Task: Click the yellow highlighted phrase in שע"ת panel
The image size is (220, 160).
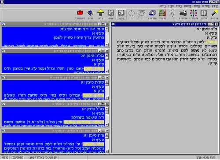Action: click(x=93, y=96)
